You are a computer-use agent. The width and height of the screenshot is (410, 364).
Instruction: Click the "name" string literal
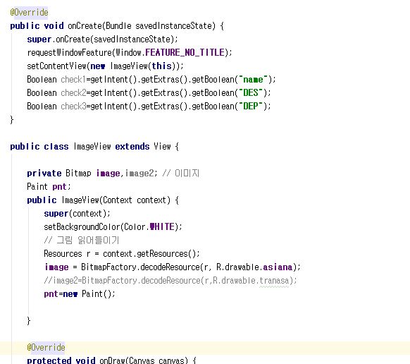254,79
